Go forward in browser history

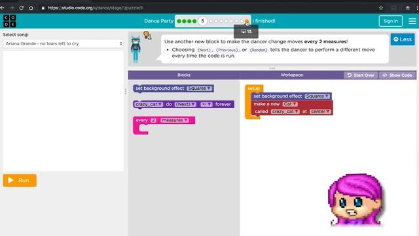tap(12, 8)
